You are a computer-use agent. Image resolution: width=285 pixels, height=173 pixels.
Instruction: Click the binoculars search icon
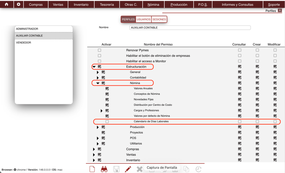point(104,169)
